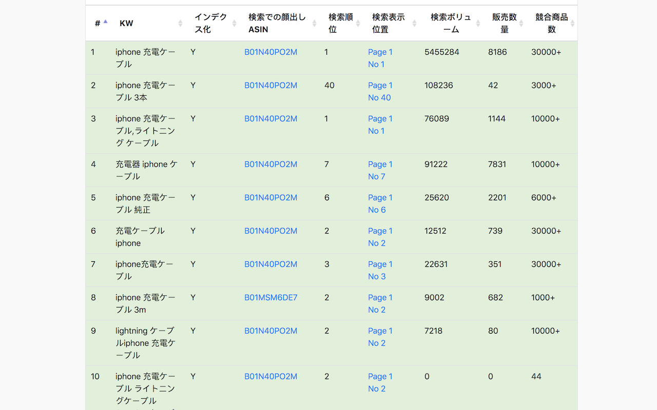Screen dimensions: 657x410
Task: Select sales quantity value 739
Action: (x=495, y=231)
